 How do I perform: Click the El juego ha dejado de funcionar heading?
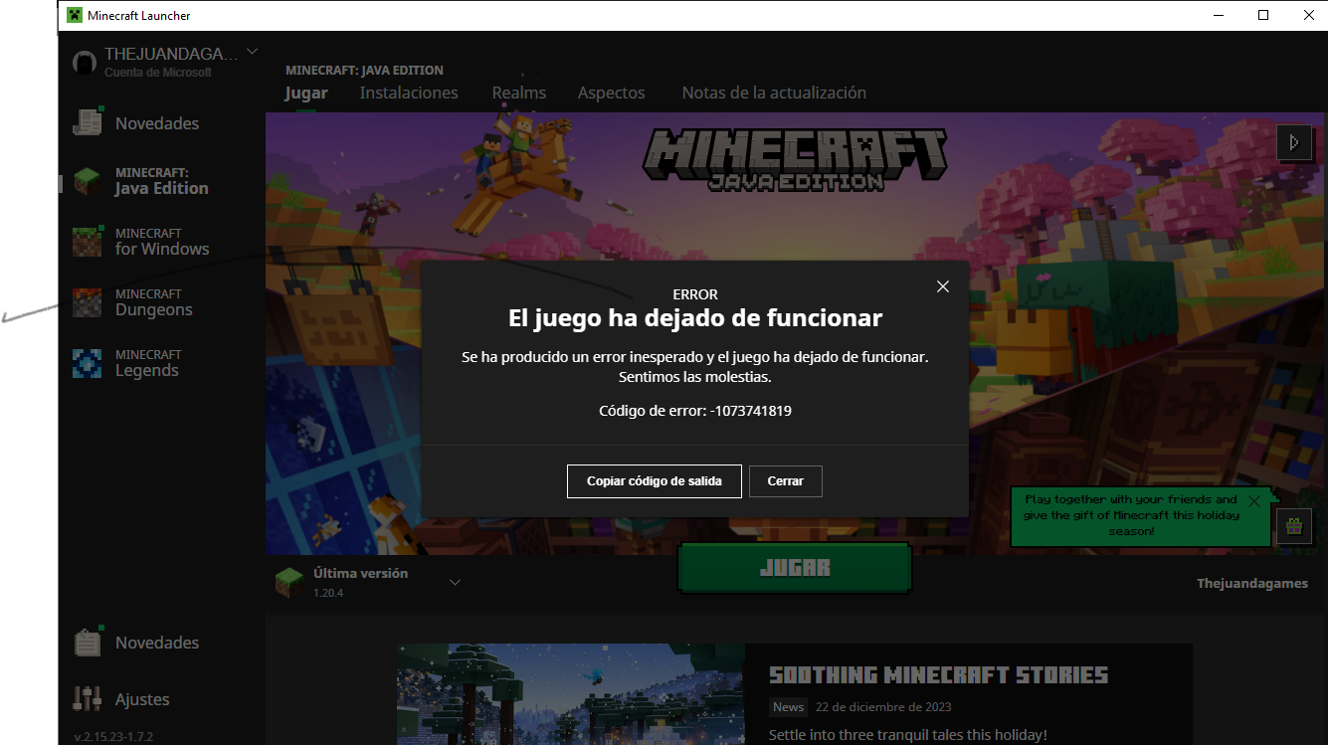(x=695, y=318)
